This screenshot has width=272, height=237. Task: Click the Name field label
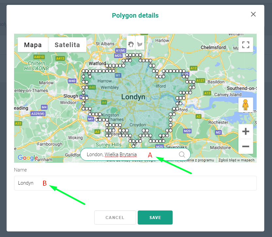point(21,170)
